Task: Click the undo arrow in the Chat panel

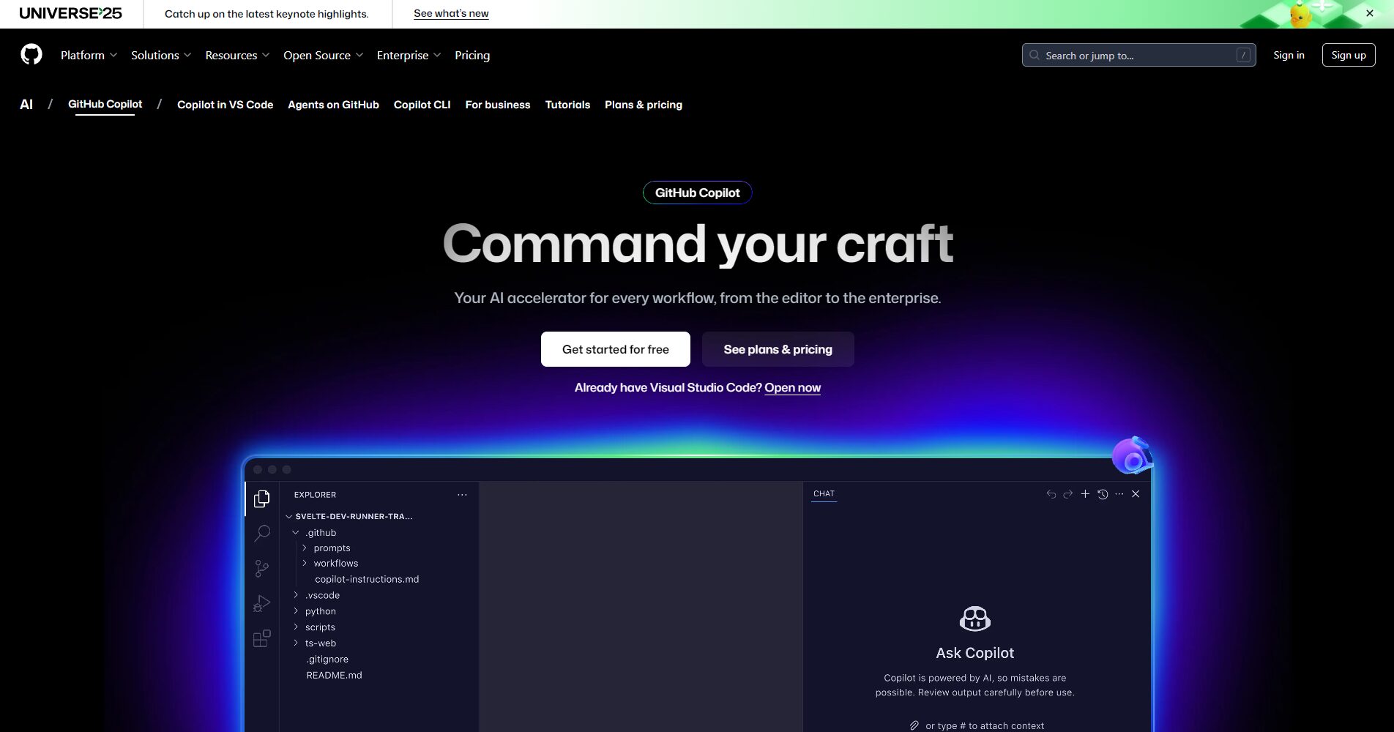Action: point(1050,494)
